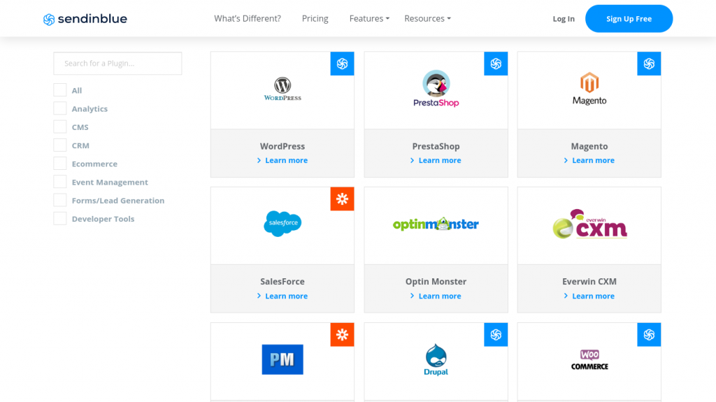Screen dimensions: 716x402
Task: Click the Sendinblue badge on WordPress card
Action: (x=342, y=64)
